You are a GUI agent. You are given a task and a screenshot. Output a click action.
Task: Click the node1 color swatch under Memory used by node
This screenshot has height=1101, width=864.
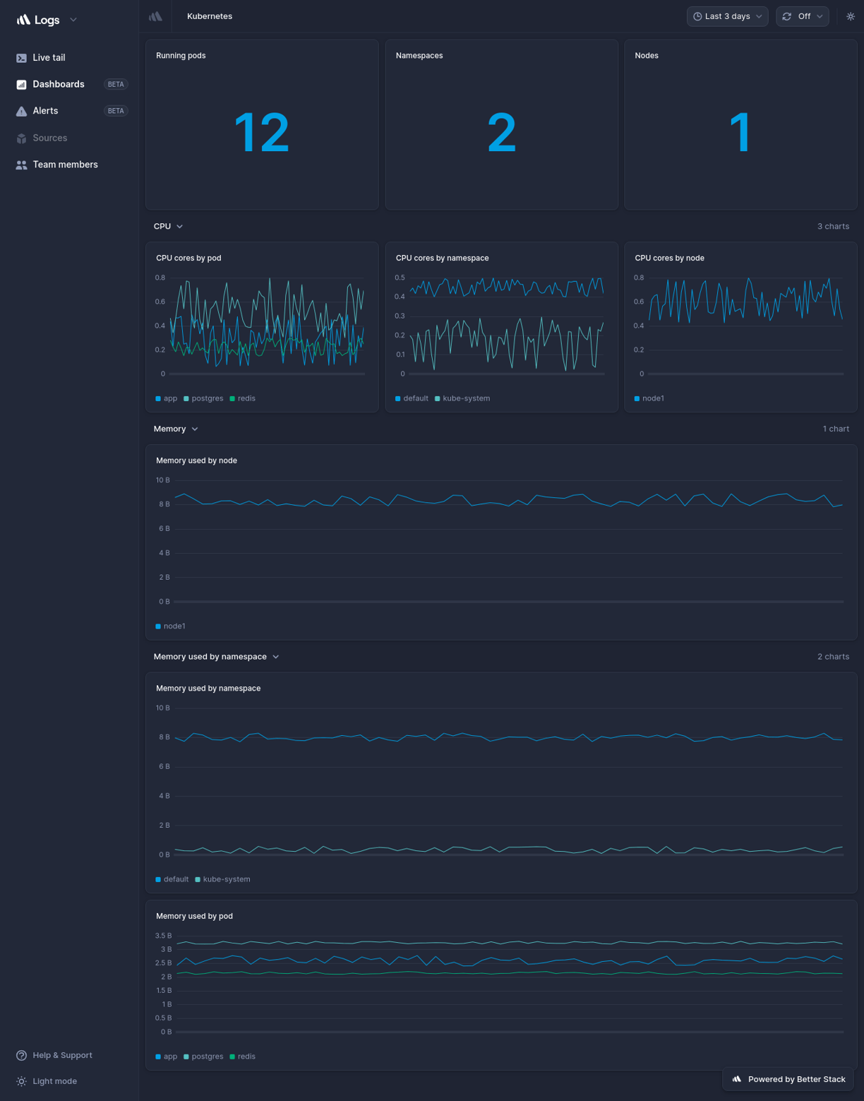pyautogui.click(x=158, y=626)
